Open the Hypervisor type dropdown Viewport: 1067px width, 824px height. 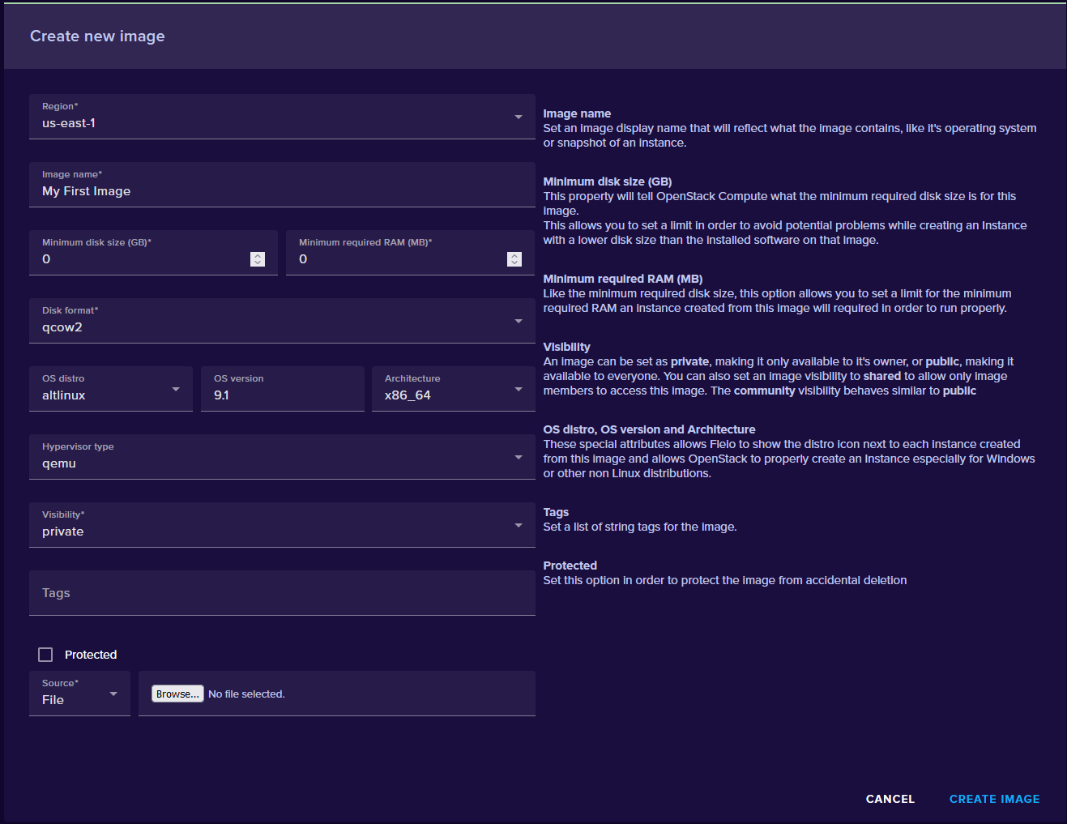coord(280,458)
